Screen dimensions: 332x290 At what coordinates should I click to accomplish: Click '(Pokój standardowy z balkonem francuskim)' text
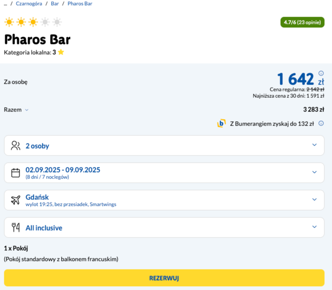point(61,259)
